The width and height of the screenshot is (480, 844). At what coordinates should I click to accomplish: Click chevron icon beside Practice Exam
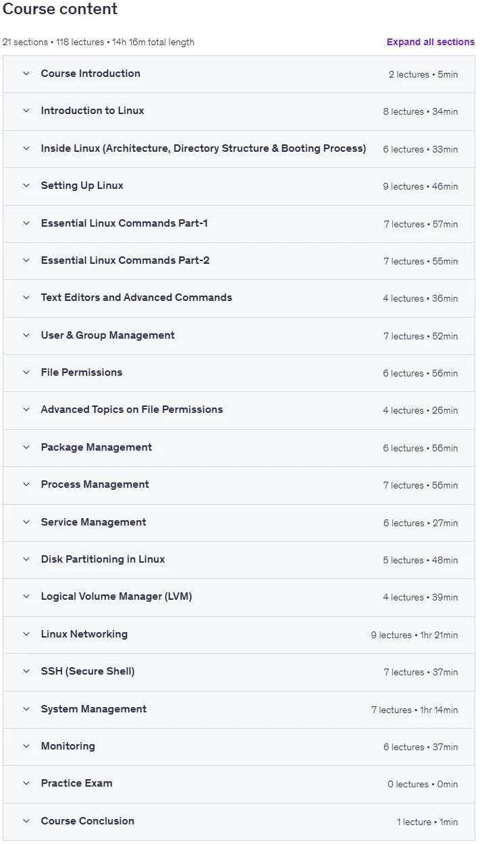coord(26,783)
